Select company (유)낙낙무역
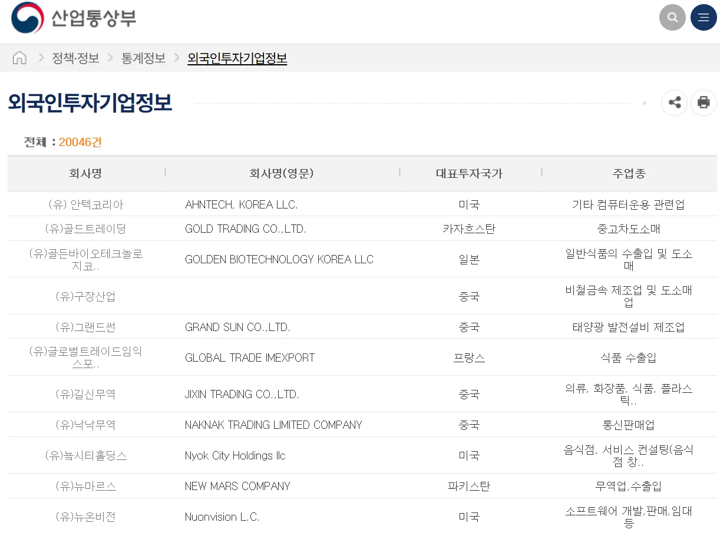 click(x=85, y=425)
